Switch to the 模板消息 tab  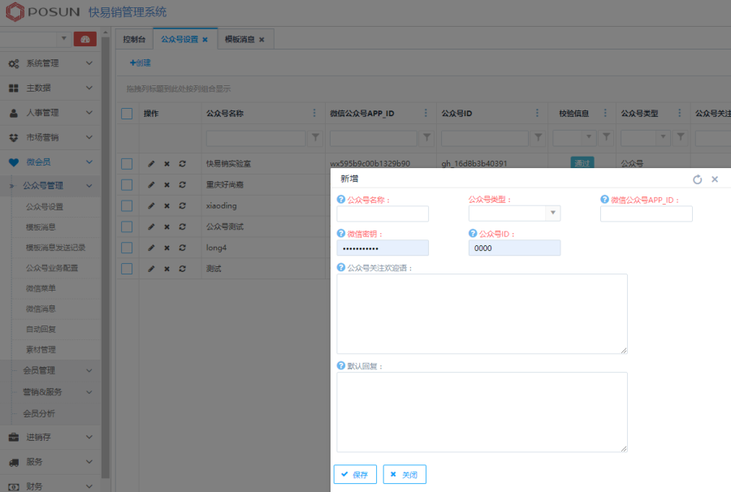coord(244,39)
